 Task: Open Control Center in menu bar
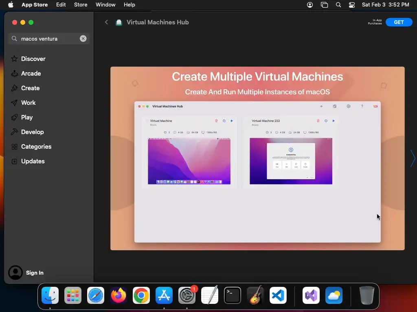pyautogui.click(x=352, y=5)
